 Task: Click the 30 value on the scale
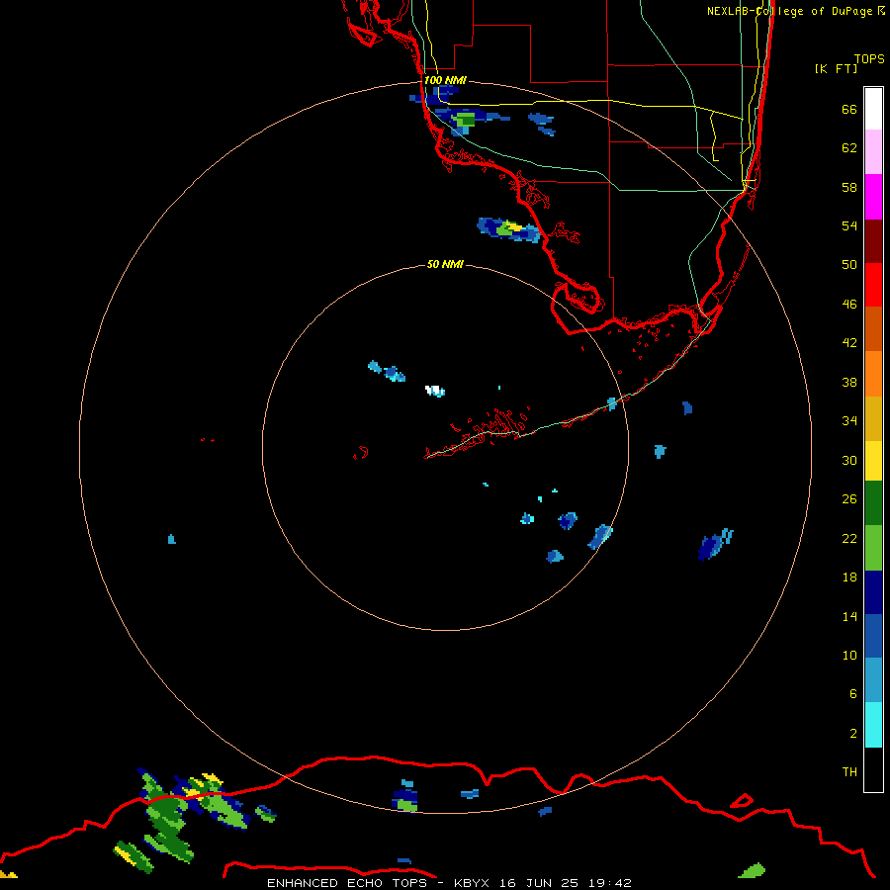click(849, 460)
